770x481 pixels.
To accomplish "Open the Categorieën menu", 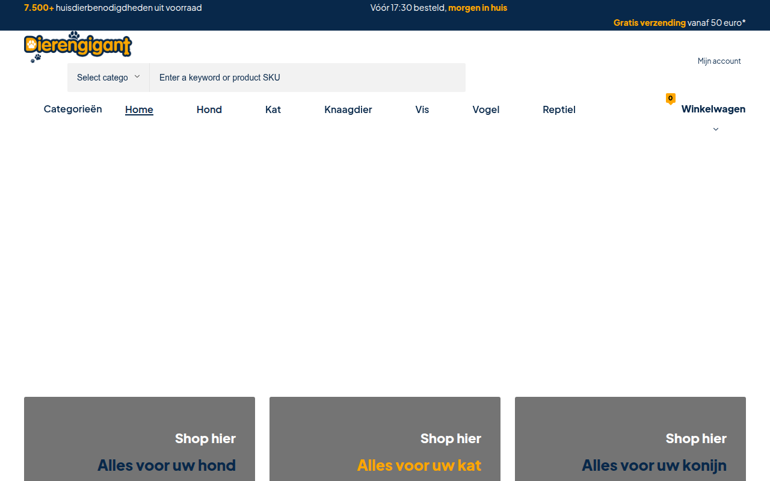I will click(x=73, y=109).
